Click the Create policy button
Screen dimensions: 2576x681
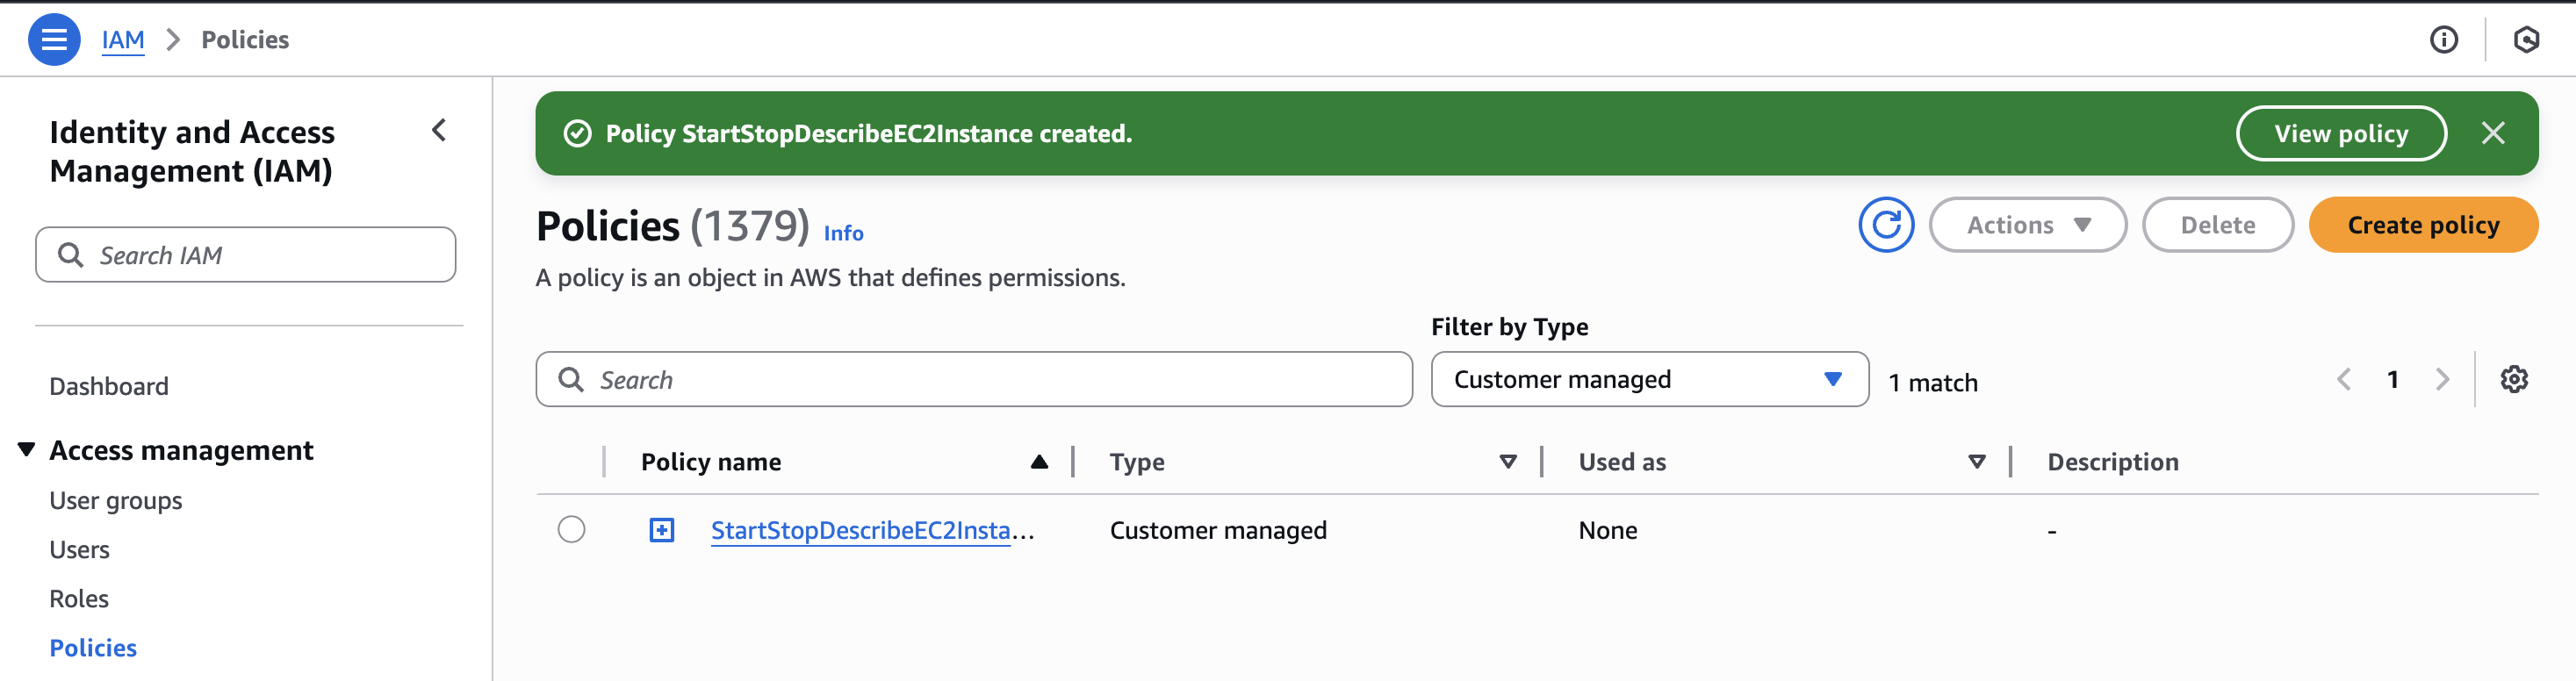[x=2422, y=225]
